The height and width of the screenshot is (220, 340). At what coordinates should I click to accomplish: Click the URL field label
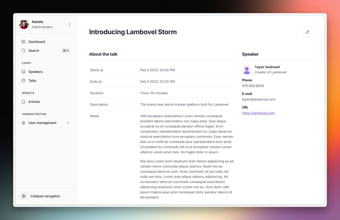pos(245,107)
